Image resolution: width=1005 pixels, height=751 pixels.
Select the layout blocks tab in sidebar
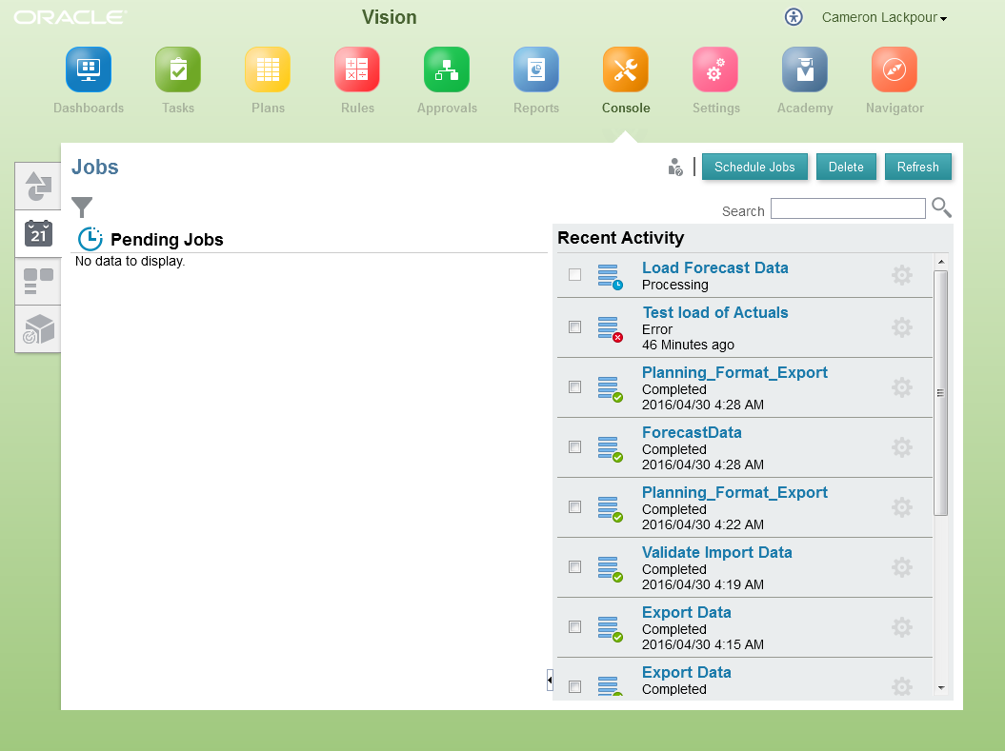(x=38, y=281)
